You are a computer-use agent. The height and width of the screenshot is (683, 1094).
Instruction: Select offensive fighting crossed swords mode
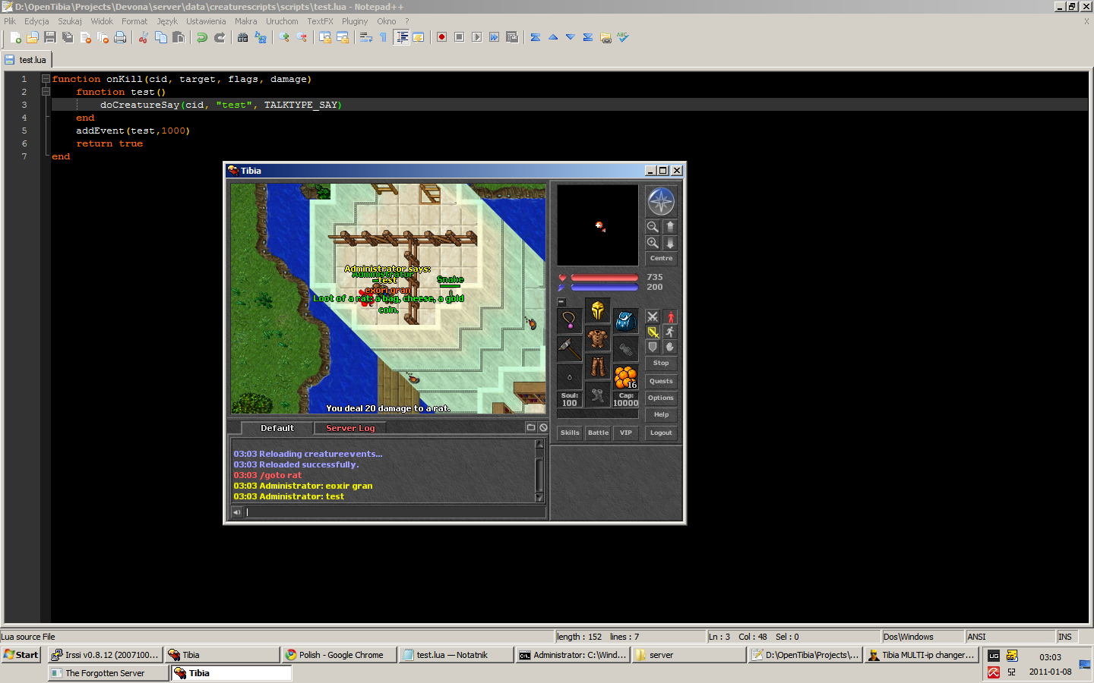(x=653, y=317)
